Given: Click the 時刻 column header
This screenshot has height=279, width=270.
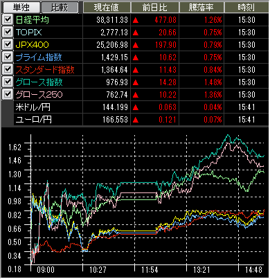Looking at the screenshot, I should (x=246, y=8).
